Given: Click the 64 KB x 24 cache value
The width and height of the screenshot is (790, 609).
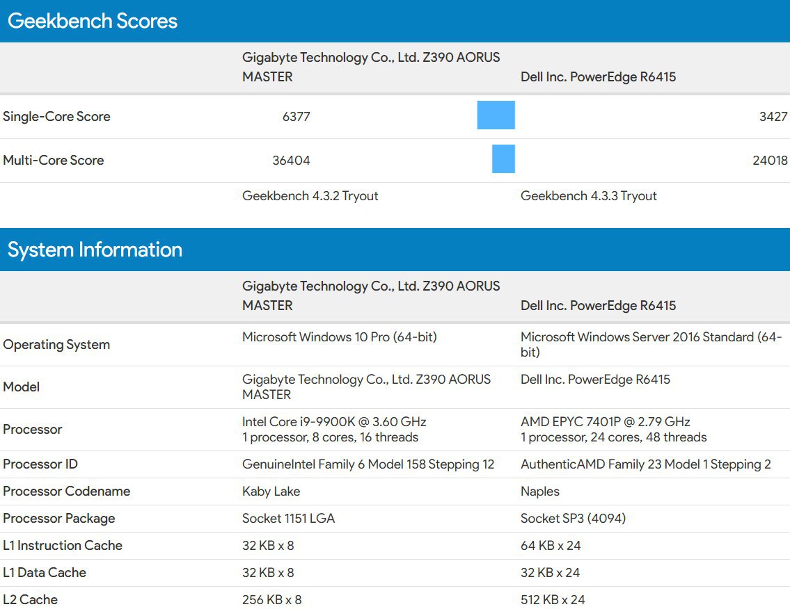Looking at the screenshot, I should (551, 546).
